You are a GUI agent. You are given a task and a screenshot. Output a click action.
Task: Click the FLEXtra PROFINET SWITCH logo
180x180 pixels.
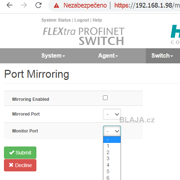click(84, 36)
